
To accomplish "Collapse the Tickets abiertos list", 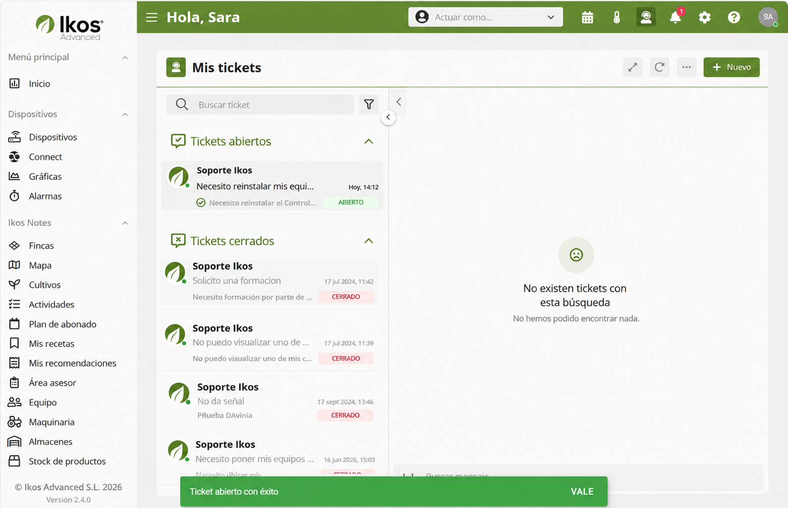I will point(369,141).
